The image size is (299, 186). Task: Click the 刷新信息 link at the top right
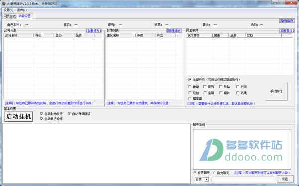(287, 21)
